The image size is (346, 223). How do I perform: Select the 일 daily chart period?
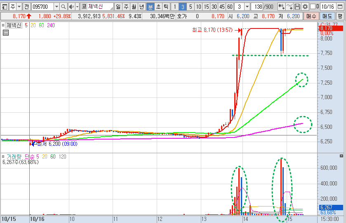[x=118, y=7]
